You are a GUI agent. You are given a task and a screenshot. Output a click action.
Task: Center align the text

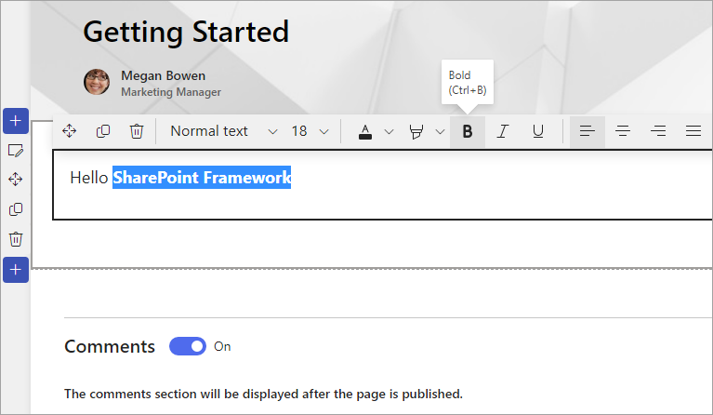[x=623, y=131]
